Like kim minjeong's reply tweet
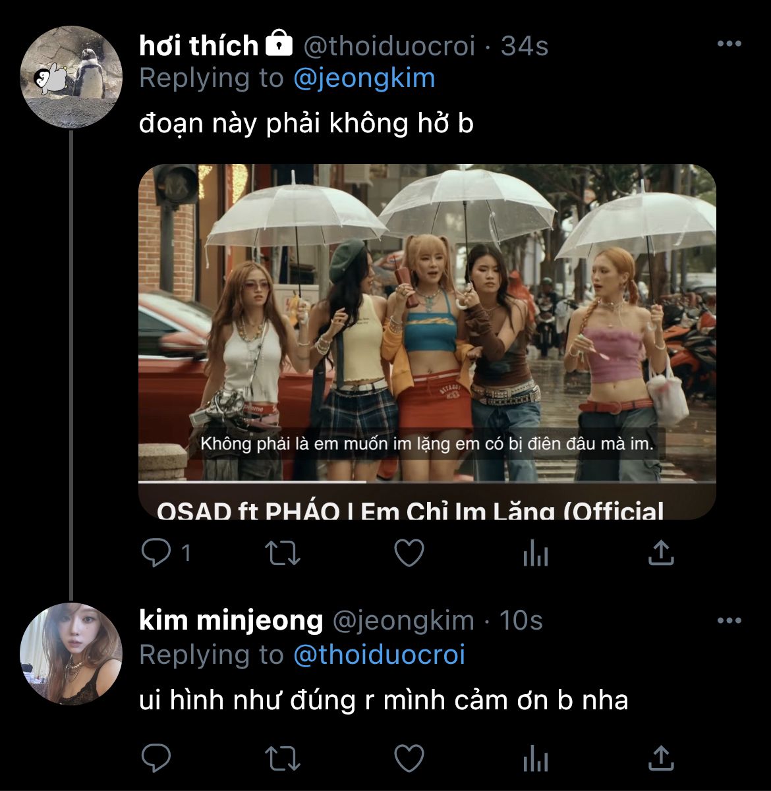 [x=409, y=757]
